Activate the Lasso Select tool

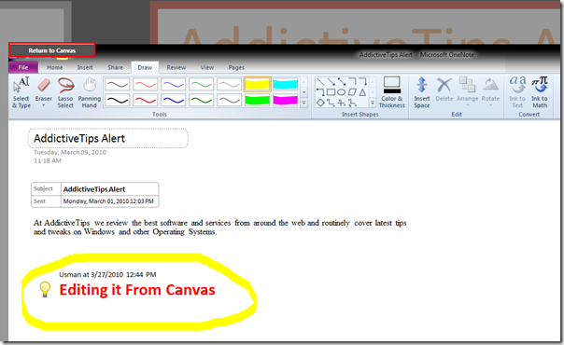tap(65, 92)
